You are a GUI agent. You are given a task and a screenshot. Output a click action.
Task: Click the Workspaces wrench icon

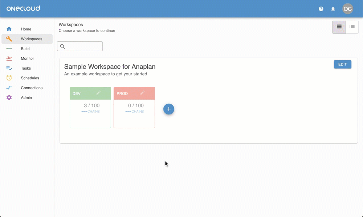coord(9,39)
